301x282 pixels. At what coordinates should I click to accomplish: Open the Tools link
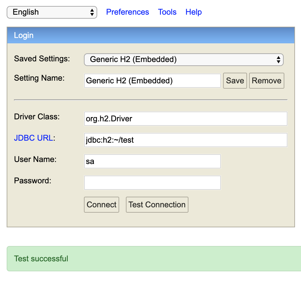pyautogui.click(x=167, y=12)
